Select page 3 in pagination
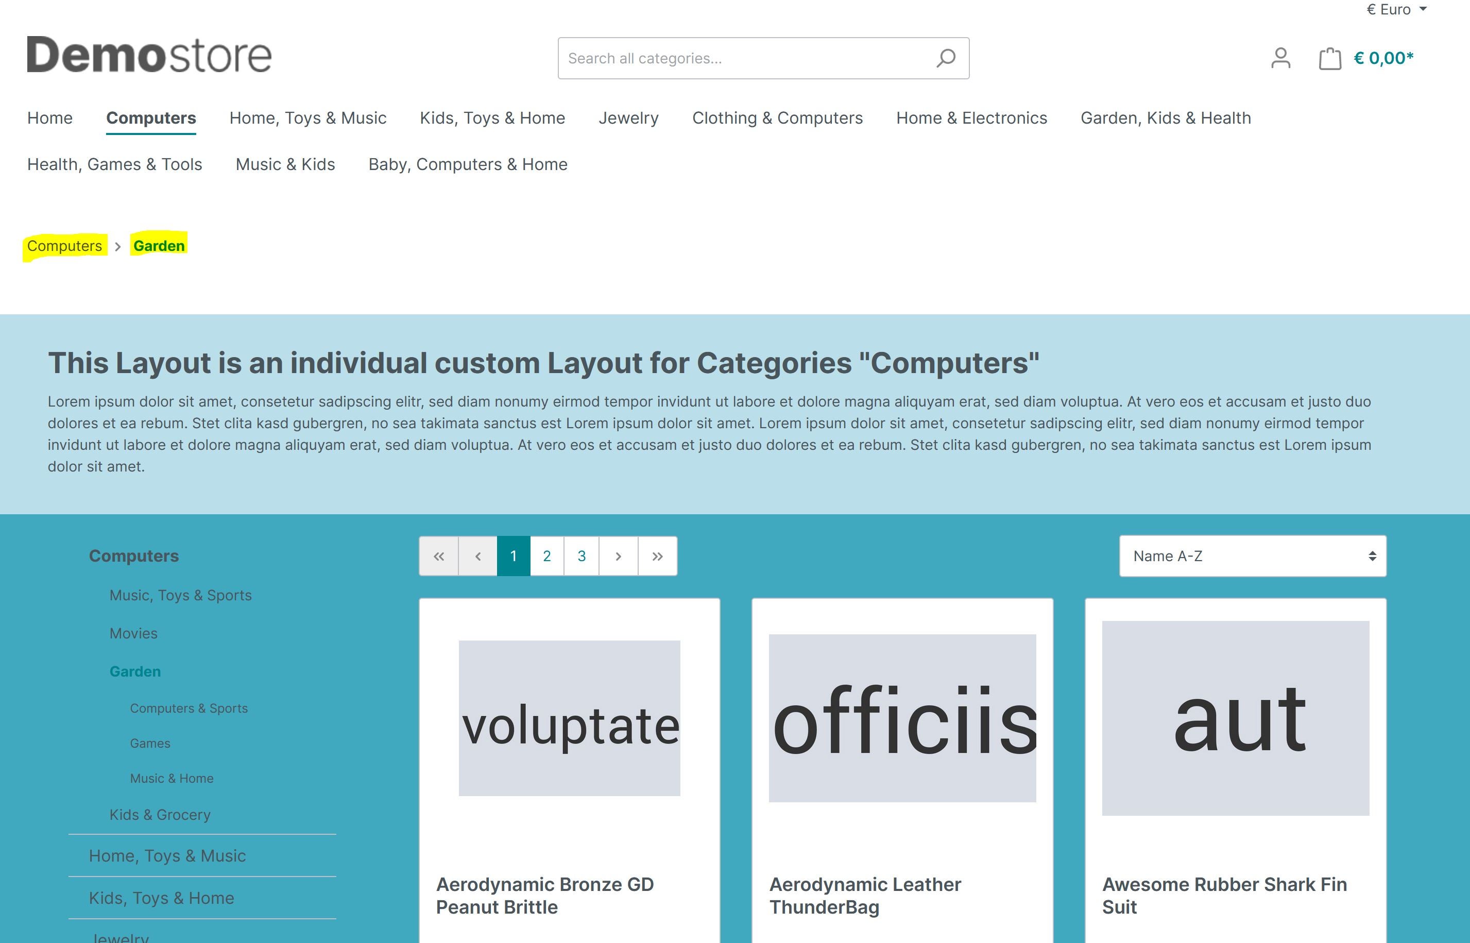 pyautogui.click(x=582, y=555)
